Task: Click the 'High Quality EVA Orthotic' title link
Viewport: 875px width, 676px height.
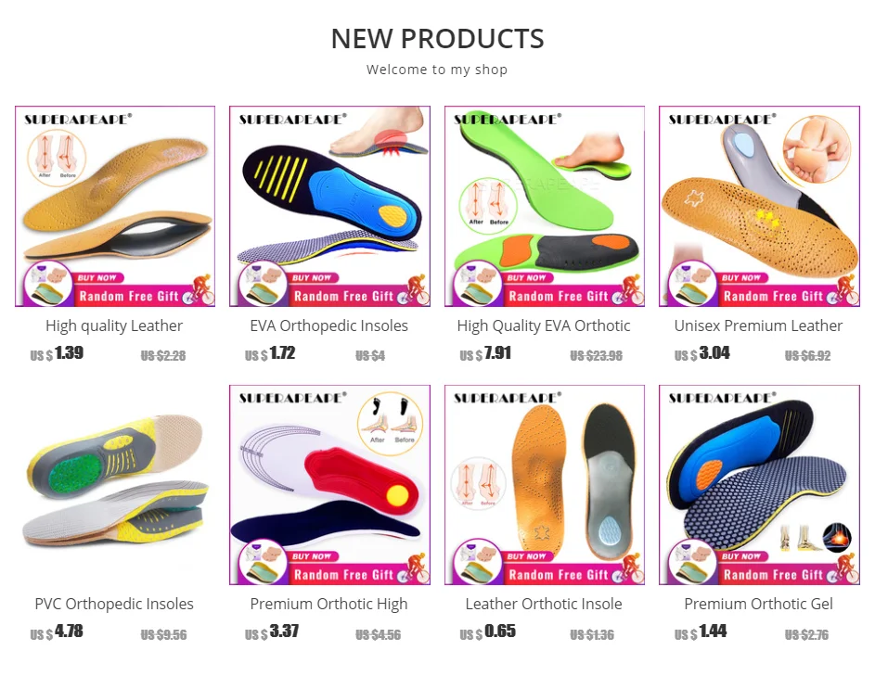Action: pos(544,325)
